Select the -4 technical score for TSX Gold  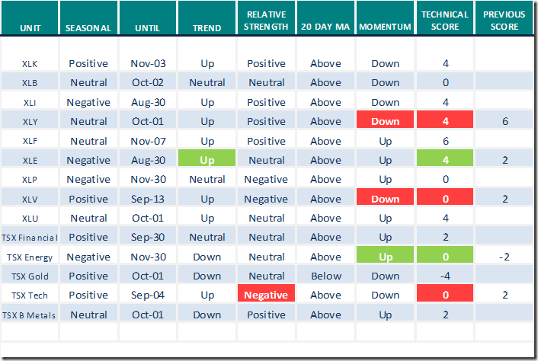pos(445,276)
